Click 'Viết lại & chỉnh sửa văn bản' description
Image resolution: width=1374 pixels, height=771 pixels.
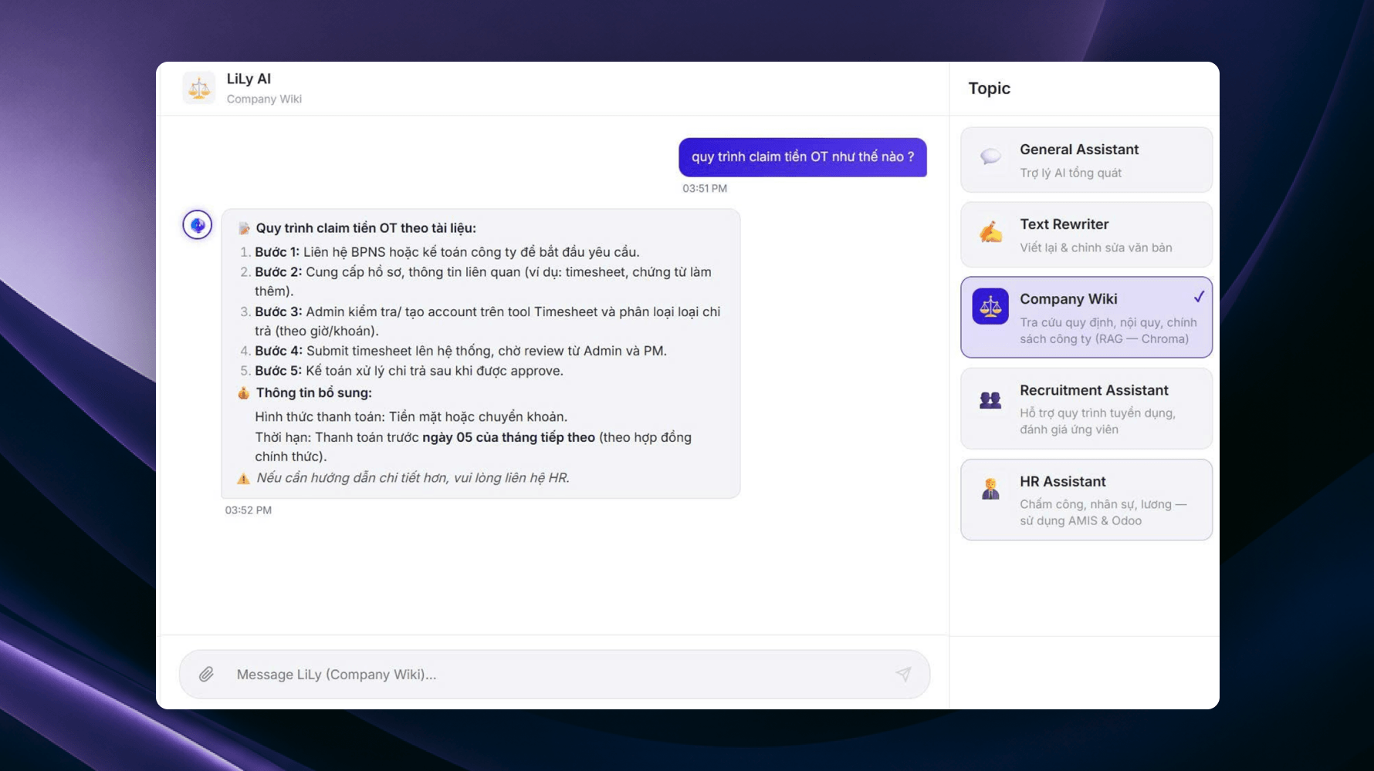[1096, 247]
